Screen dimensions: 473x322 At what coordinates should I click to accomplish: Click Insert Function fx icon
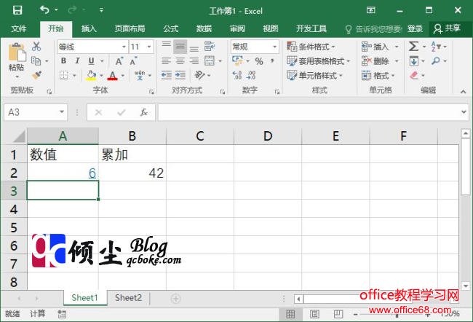[x=143, y=112]
